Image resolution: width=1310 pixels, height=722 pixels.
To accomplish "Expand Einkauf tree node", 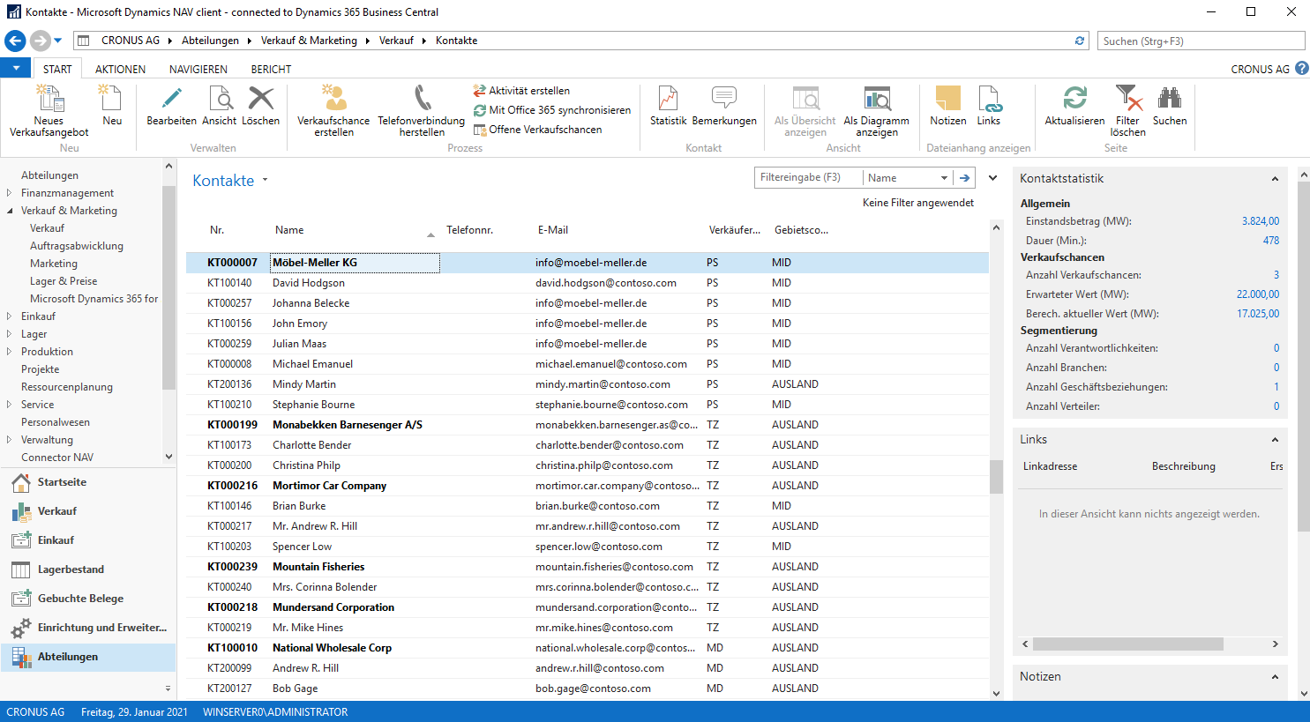I will [x=10, y=316].
